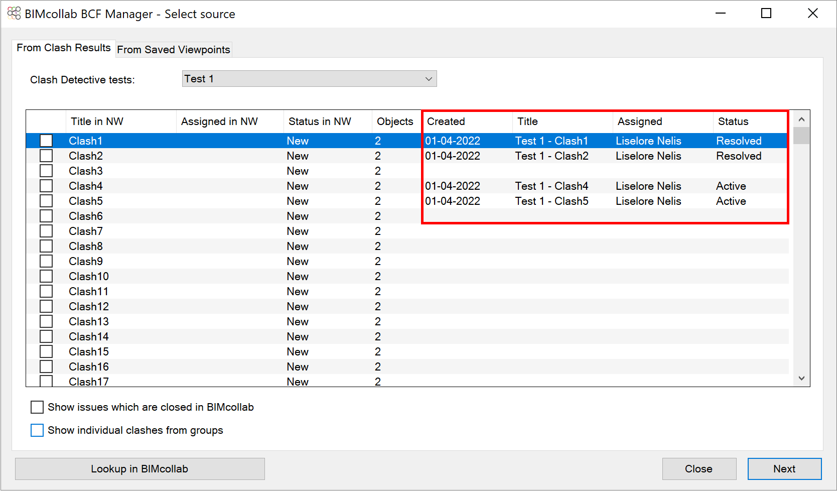Click Liselore Nelis in Clash5 row
837x491 pixels.
[648, 201]
